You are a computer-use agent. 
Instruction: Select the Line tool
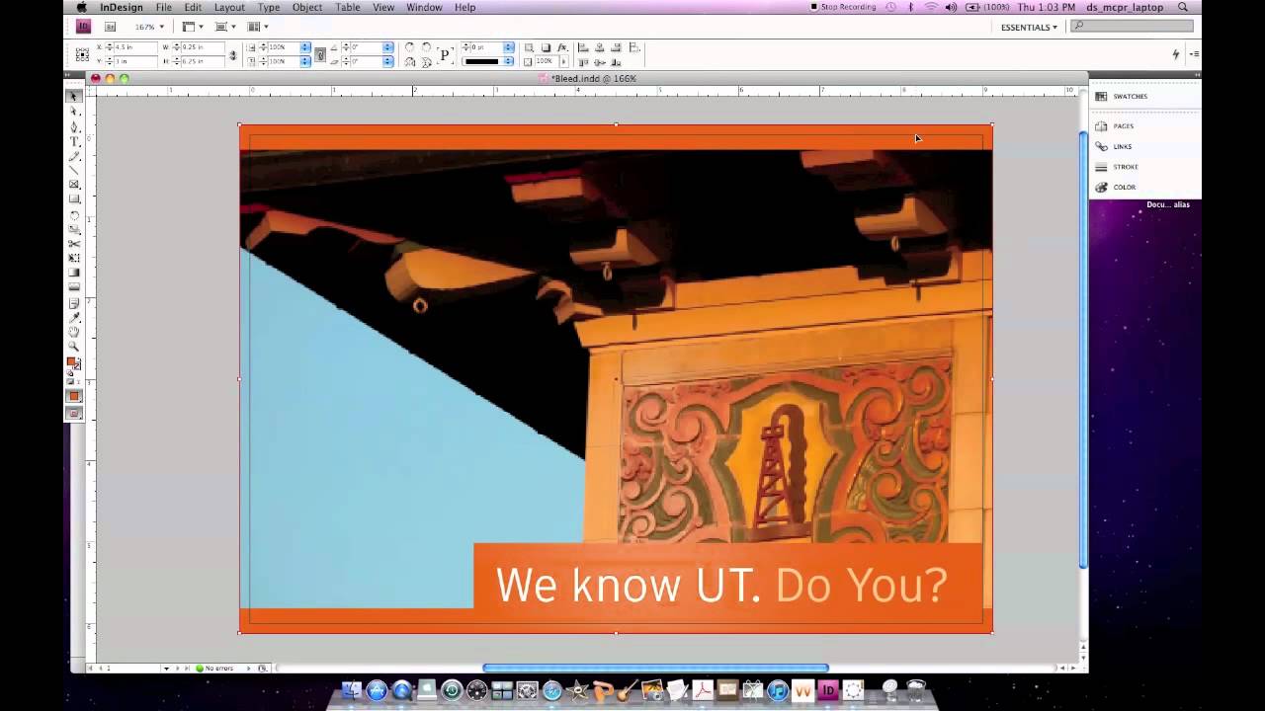pyautogui.click(x=74, y=170)
